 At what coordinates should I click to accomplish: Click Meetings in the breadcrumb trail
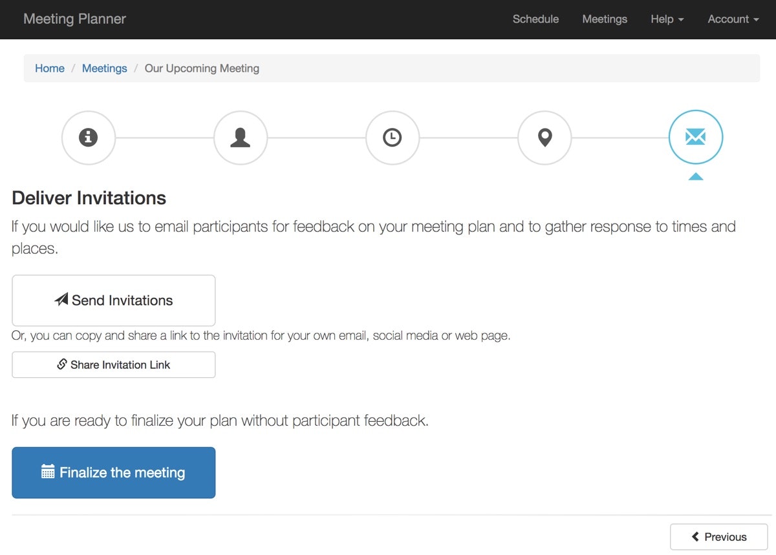click(x=104, y=68)
